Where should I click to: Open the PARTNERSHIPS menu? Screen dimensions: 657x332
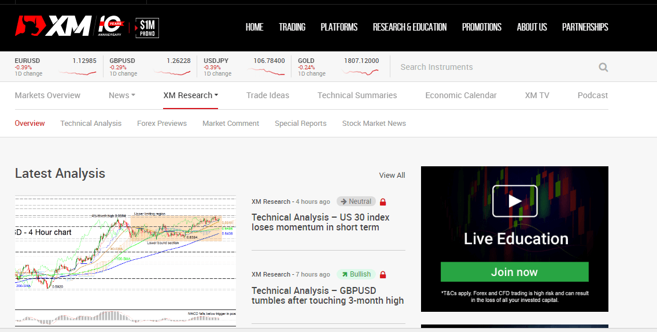(585, 27)
